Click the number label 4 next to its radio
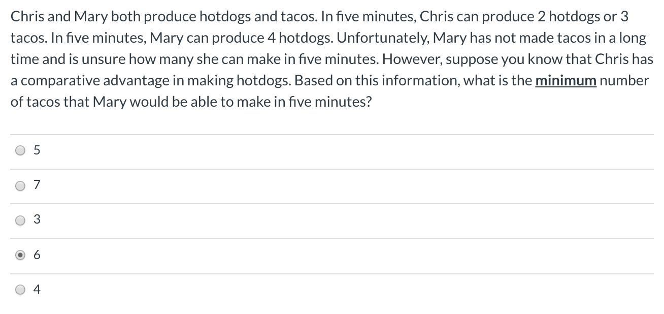This screenshot has height=314, width=664. click(x=36, y=290)
